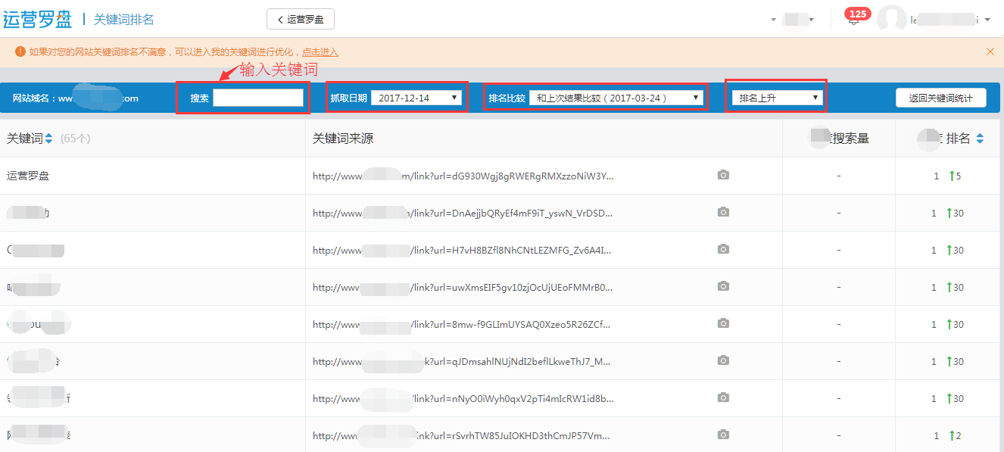
Task: Open the 排名上升 filter dropdown
Action: point(778,98)
